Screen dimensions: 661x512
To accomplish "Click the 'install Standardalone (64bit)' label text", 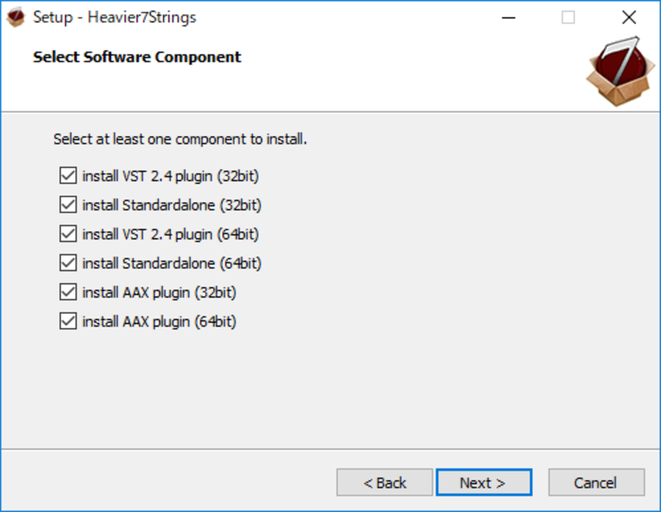I will 172,263.
